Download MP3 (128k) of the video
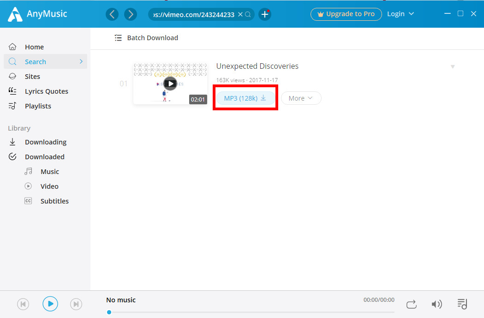Viewport: 484px width, 318px height. tap(245, 98)
